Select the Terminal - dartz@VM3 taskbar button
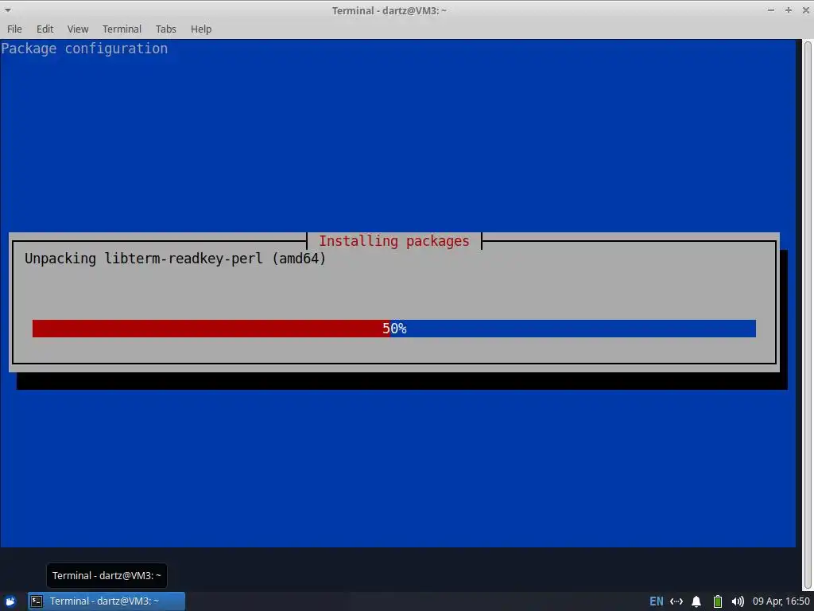814x611 pixels. coord(107,601)
